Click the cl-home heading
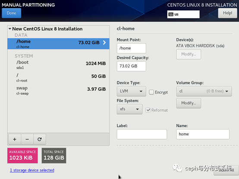The height and width of the screenshot is (179, 239). point(126,28)
